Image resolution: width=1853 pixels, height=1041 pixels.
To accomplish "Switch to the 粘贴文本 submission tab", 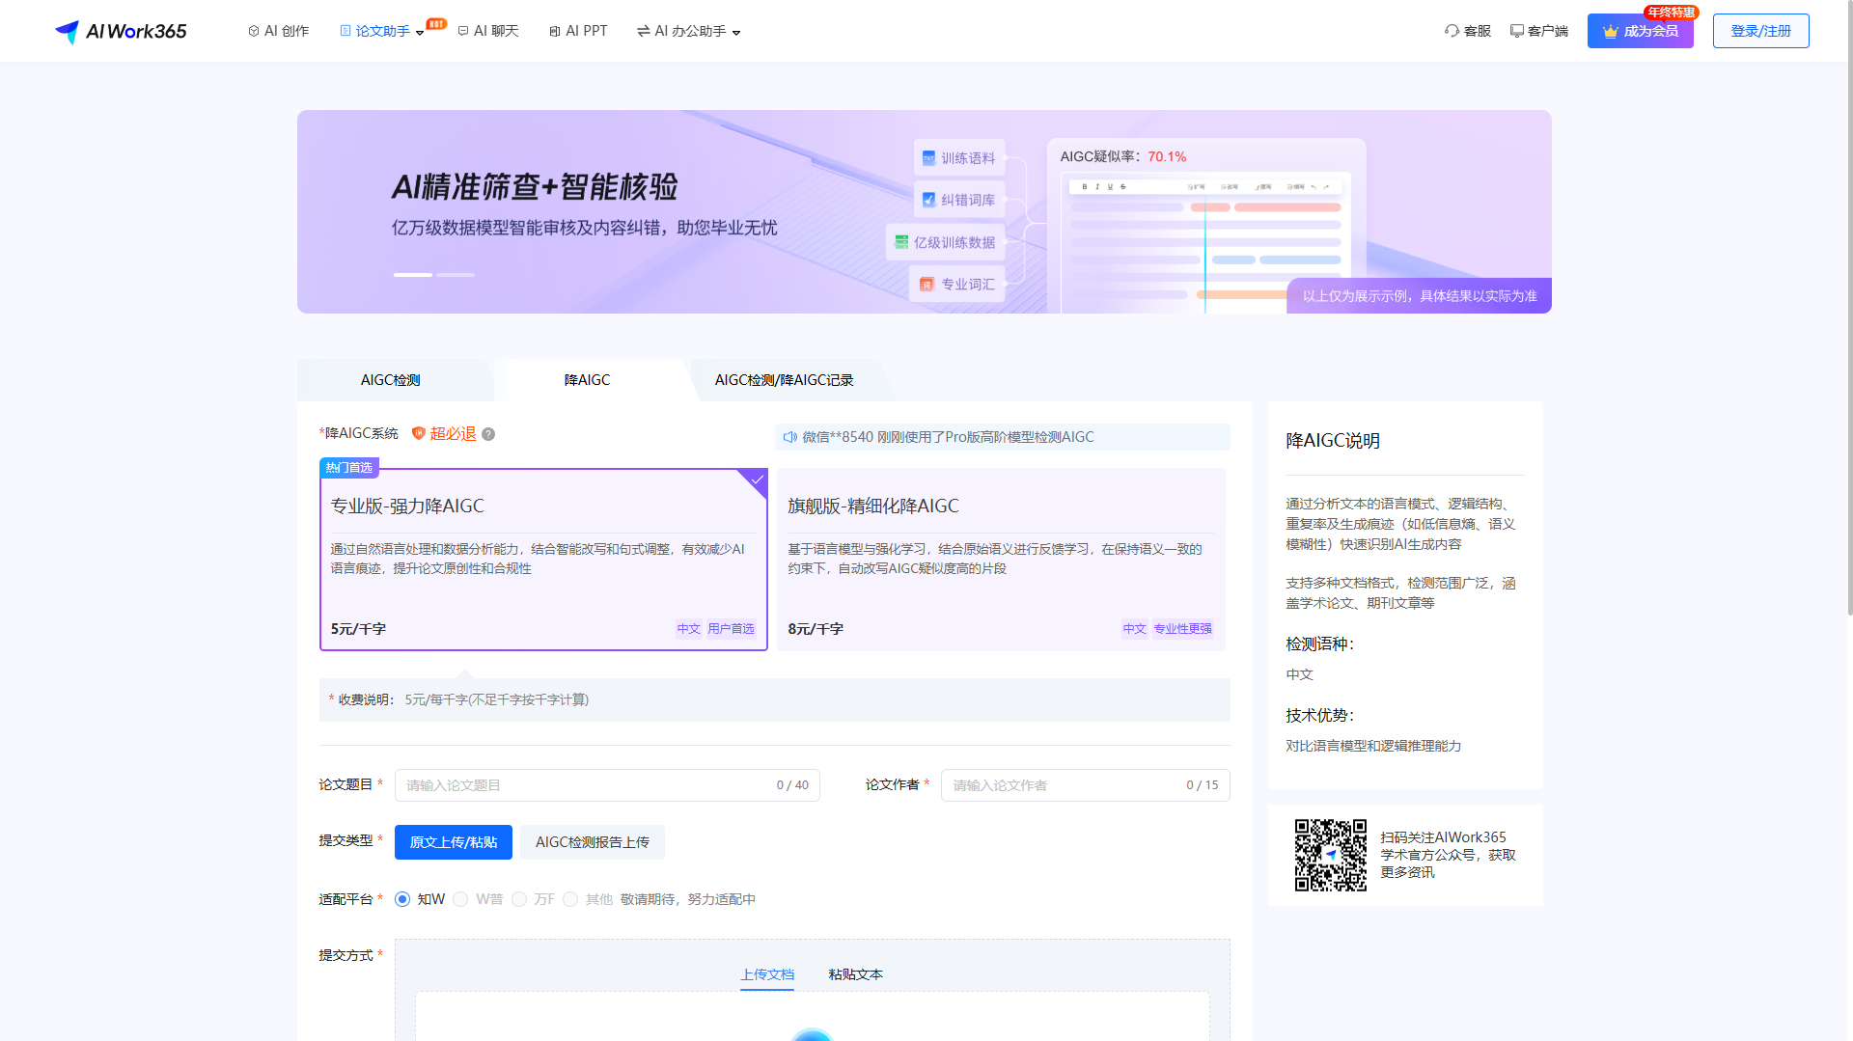I will (x=854, y=974).
